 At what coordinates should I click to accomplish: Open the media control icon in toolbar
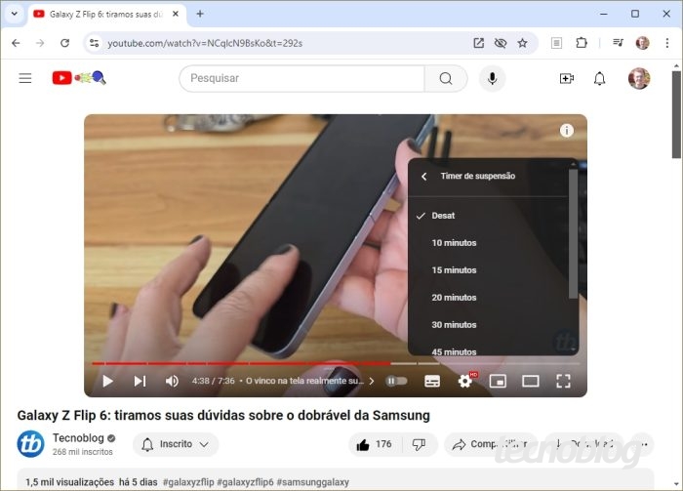618,43
